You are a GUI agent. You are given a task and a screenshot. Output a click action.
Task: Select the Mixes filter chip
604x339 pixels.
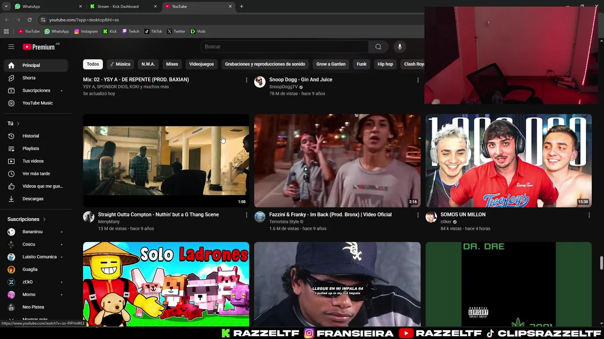172,64
